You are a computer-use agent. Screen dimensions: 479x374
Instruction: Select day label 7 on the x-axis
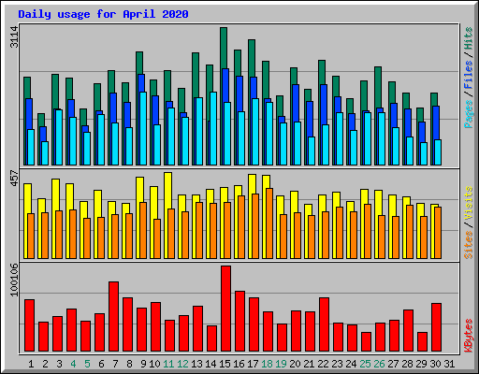115,364
